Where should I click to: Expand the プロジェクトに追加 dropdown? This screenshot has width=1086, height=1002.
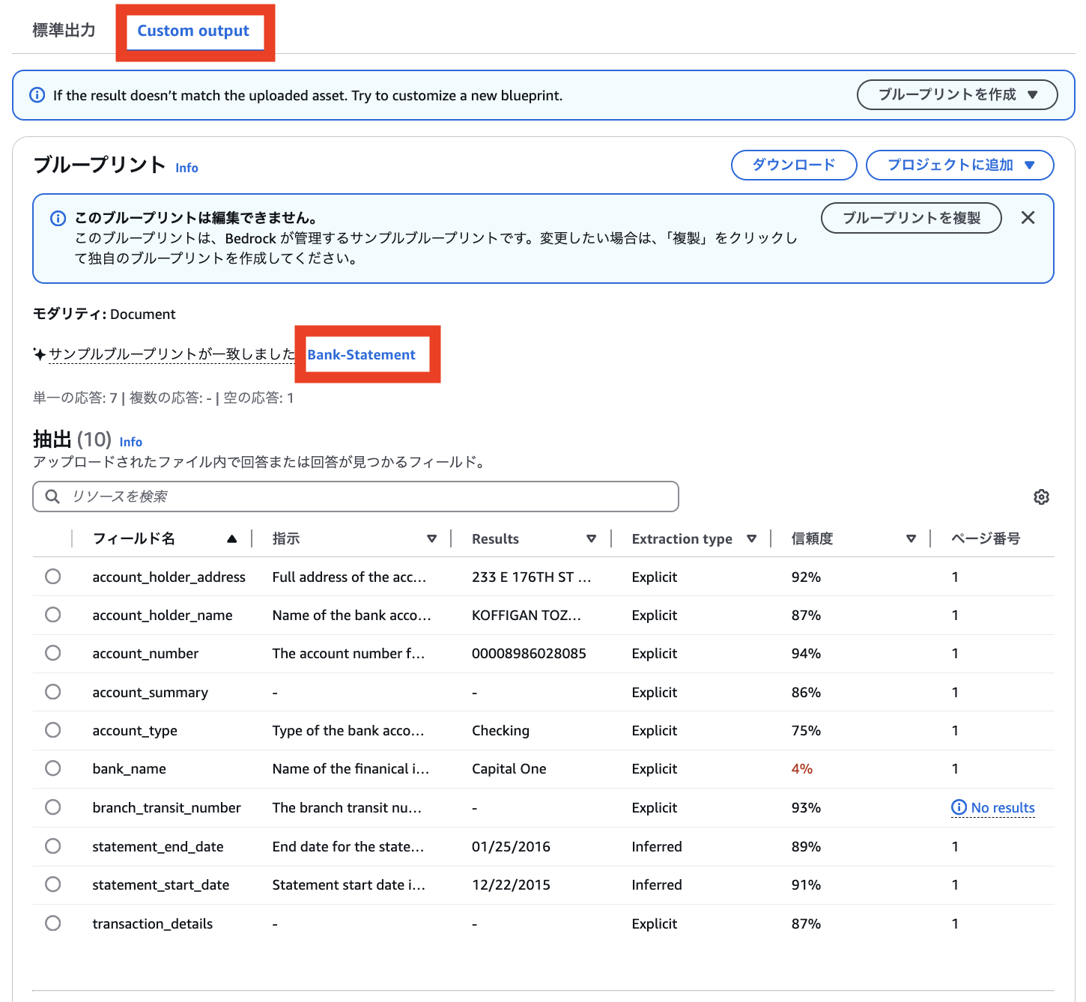point(959,165)
